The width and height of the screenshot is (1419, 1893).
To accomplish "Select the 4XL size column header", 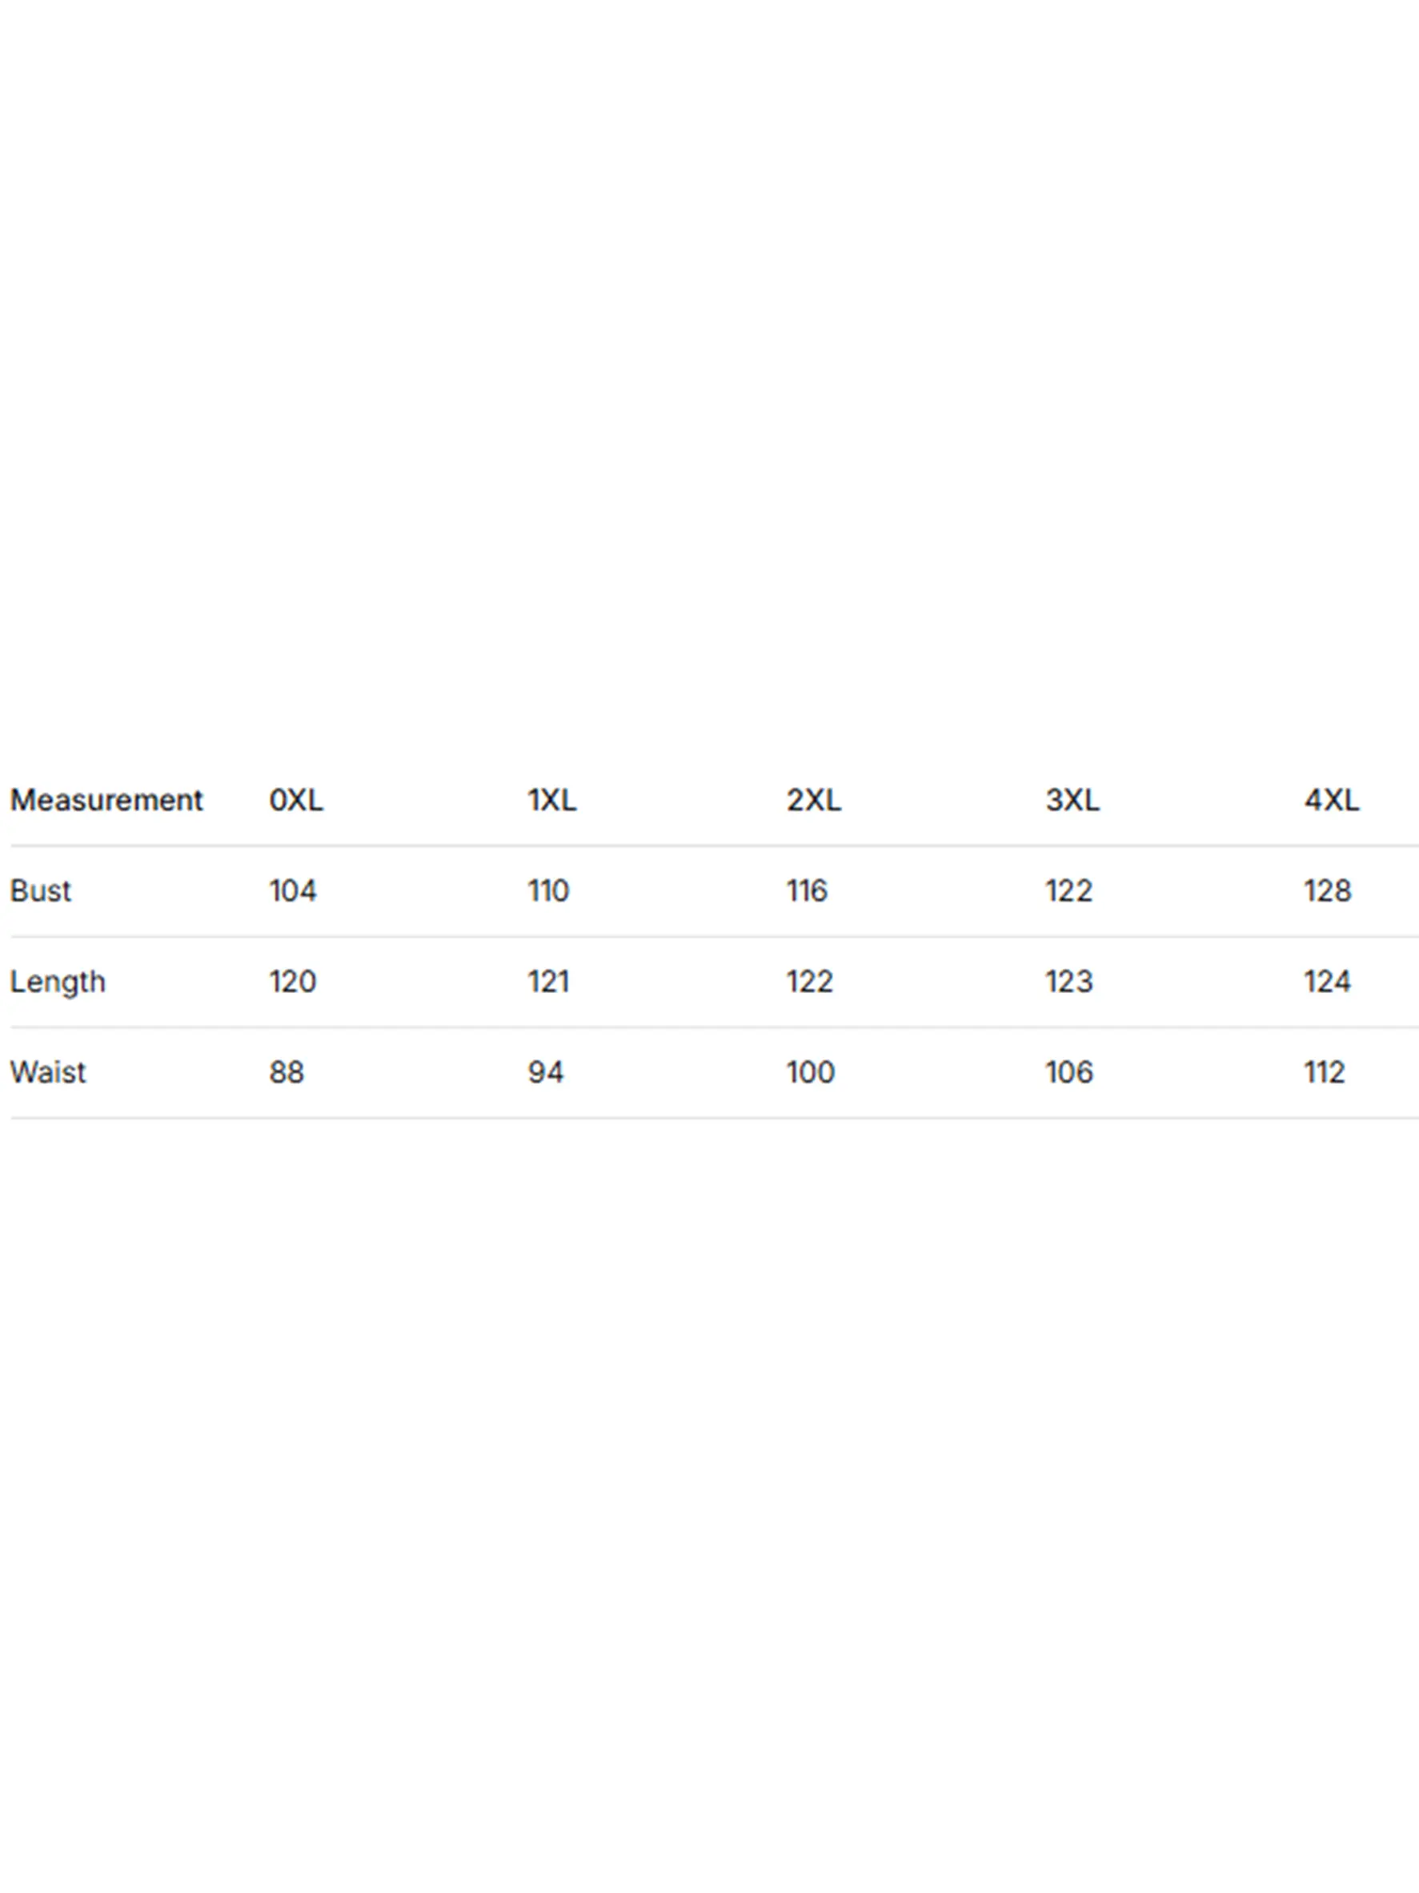I will tap(1331, 800).
